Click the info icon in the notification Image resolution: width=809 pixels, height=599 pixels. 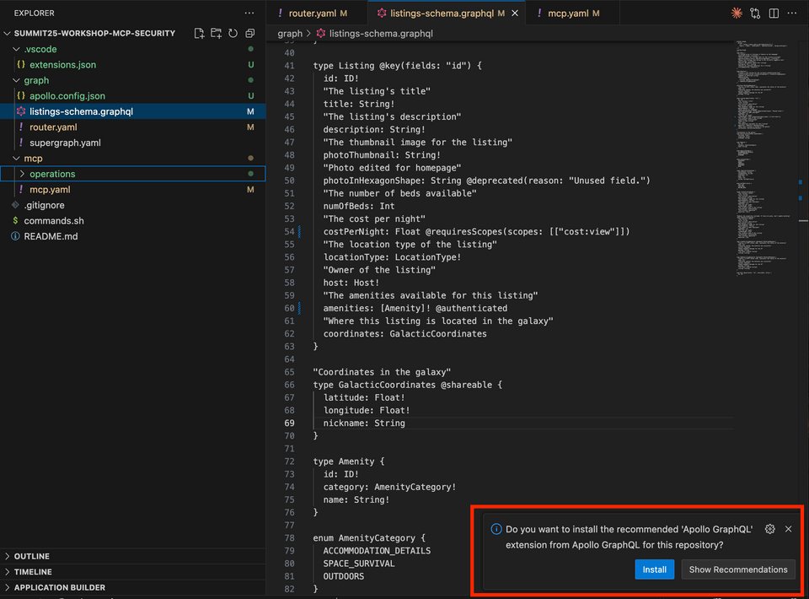coord(496,529)
